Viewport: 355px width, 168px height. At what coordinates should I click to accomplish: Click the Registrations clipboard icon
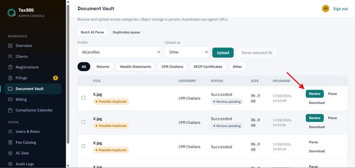pyautogui.click(x=10, y=67)
